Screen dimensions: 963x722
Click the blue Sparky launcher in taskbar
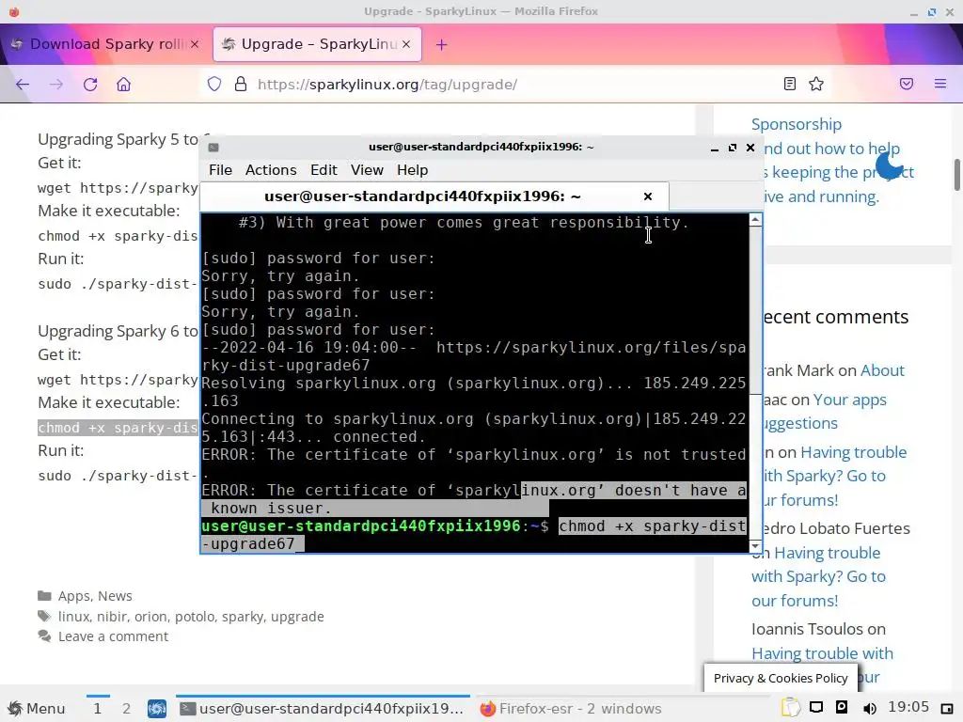click(x=157, y=709)
